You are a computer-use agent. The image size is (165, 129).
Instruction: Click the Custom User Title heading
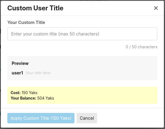pos(35,8)
